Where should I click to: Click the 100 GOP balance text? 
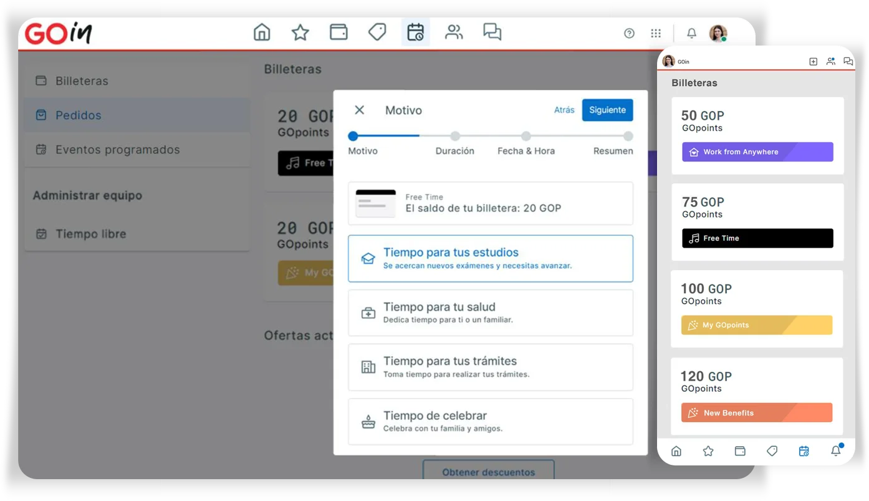point(706,289)
